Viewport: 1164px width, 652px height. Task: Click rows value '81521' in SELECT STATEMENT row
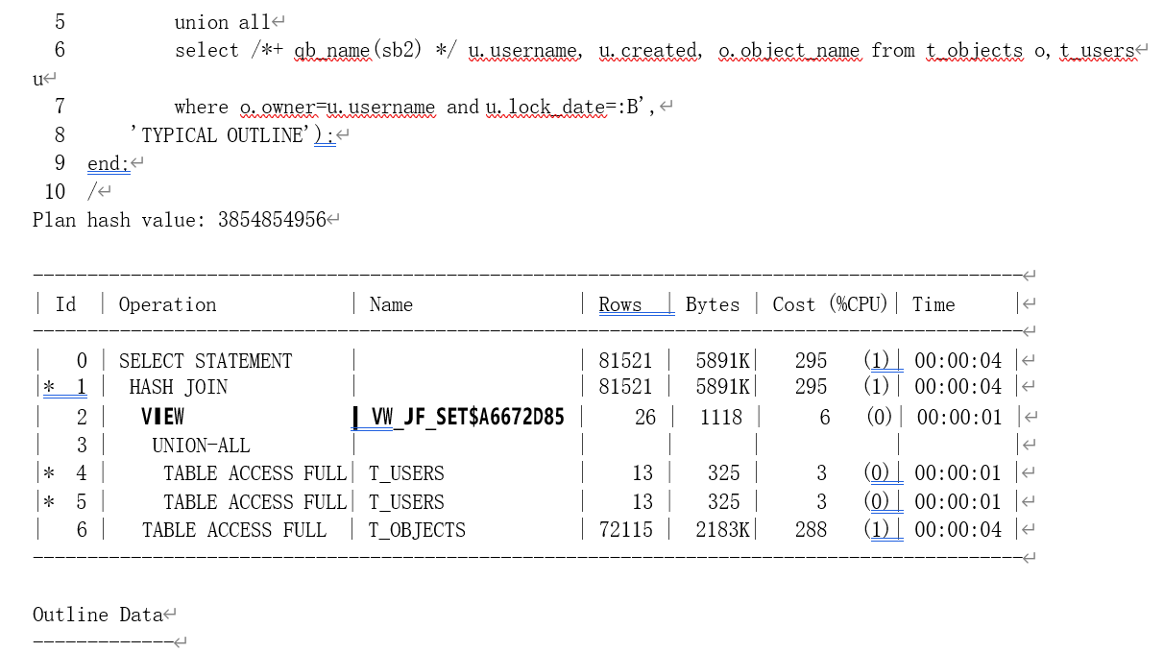[625, 361]
